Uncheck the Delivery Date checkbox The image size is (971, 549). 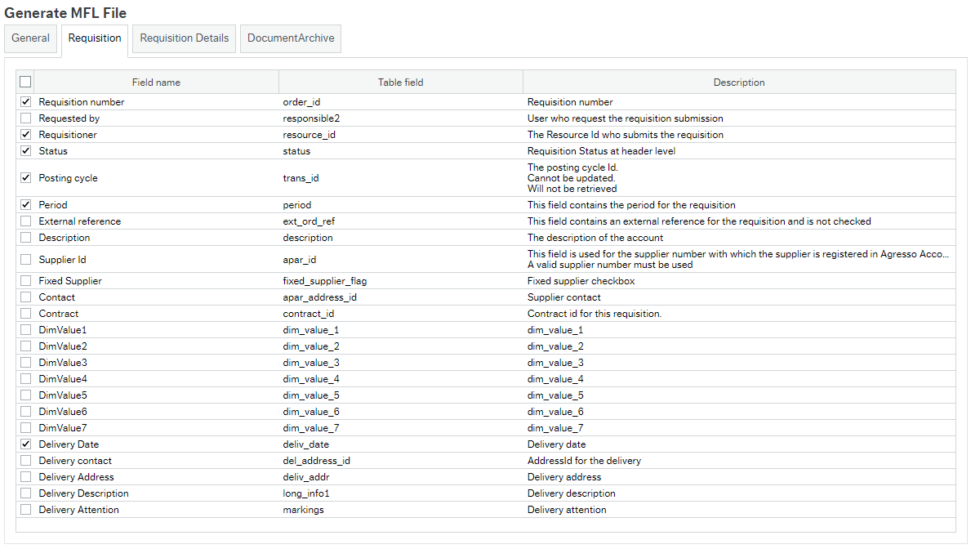pyautogui.click(x=25, y=444)
